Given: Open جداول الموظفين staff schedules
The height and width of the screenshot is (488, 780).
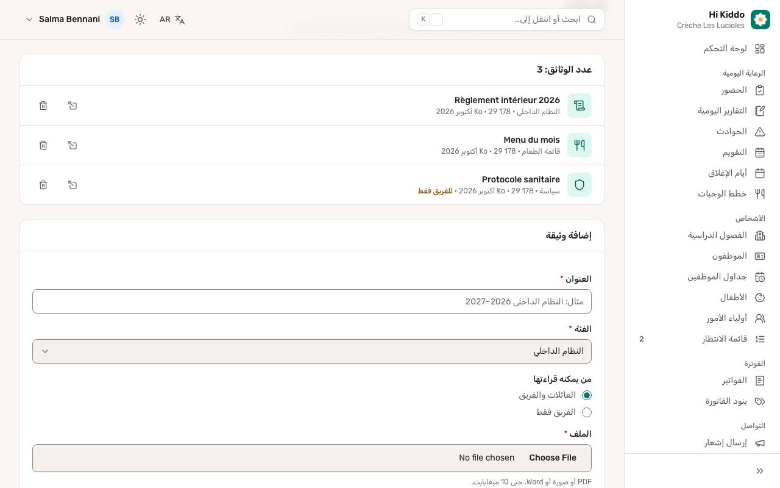Looking at the screenshot, I should (702, 277).
